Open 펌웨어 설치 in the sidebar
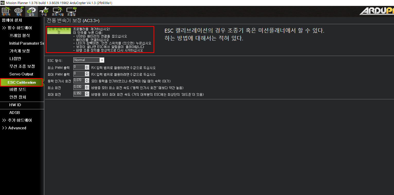The width and height of the screenshot is (394, 195). click(x=12, y=20)
